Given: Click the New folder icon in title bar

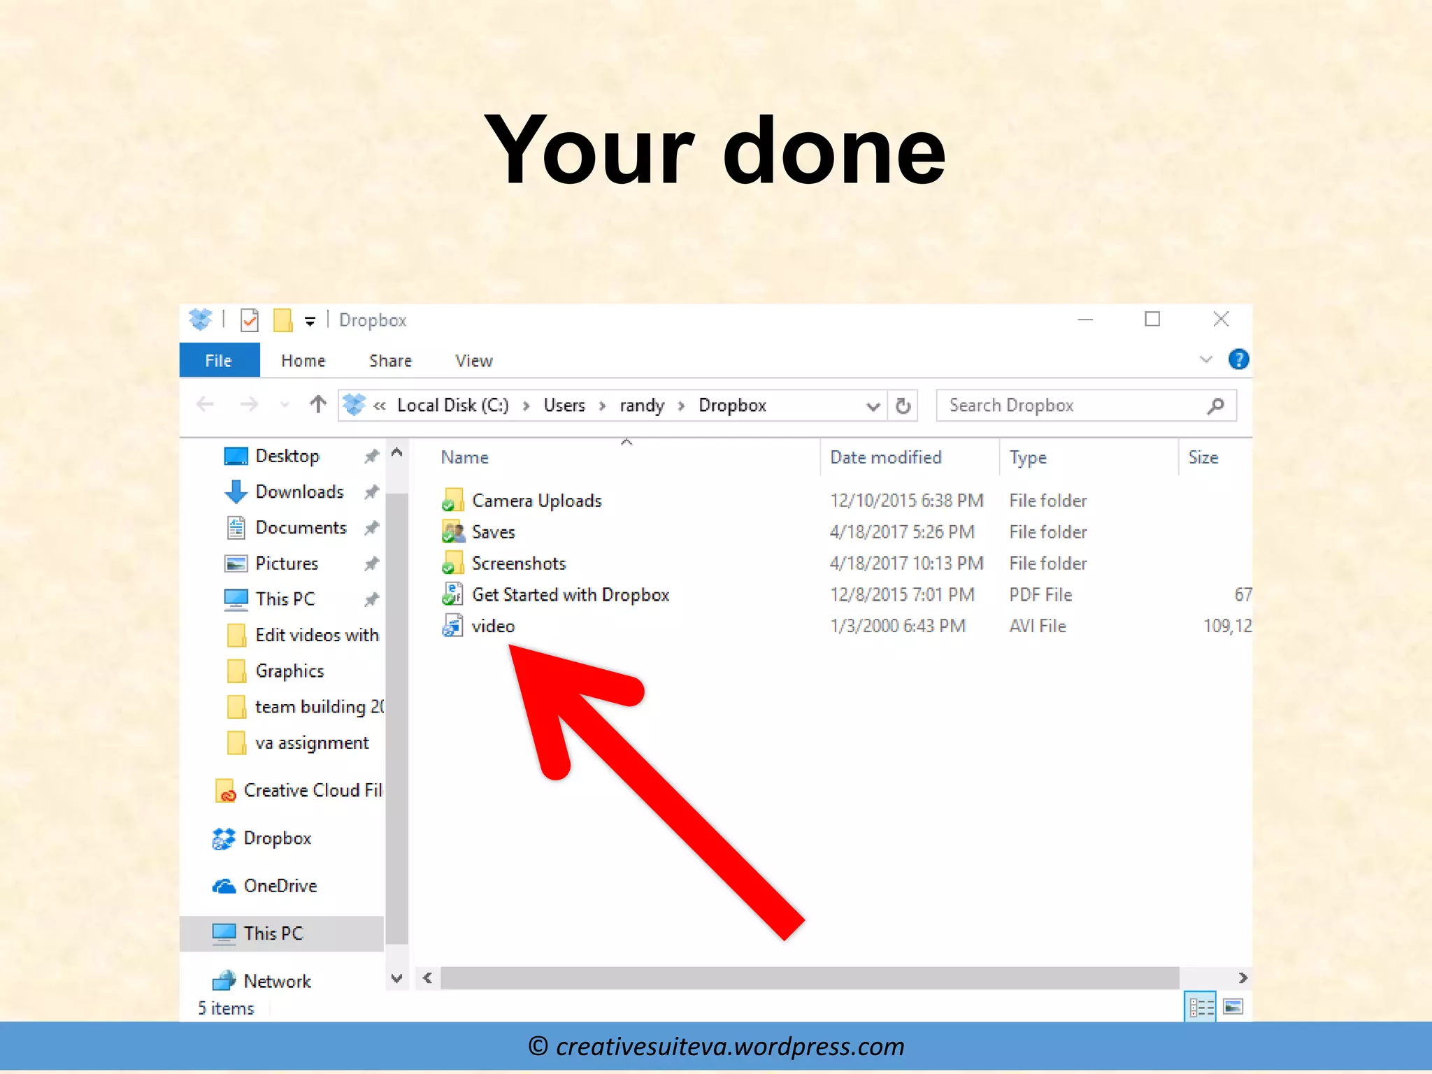Looking at the screenshot, I should [x=282, y=320].
